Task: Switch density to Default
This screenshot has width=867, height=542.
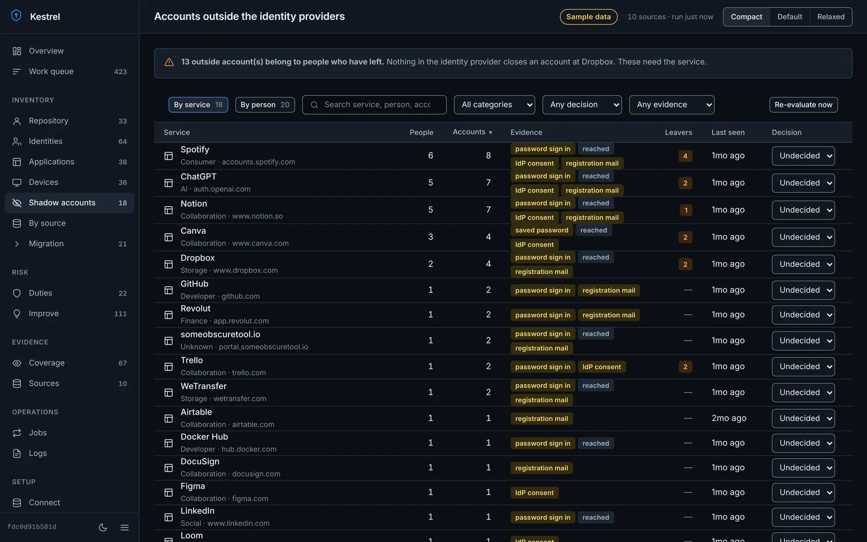Action: 790,17
